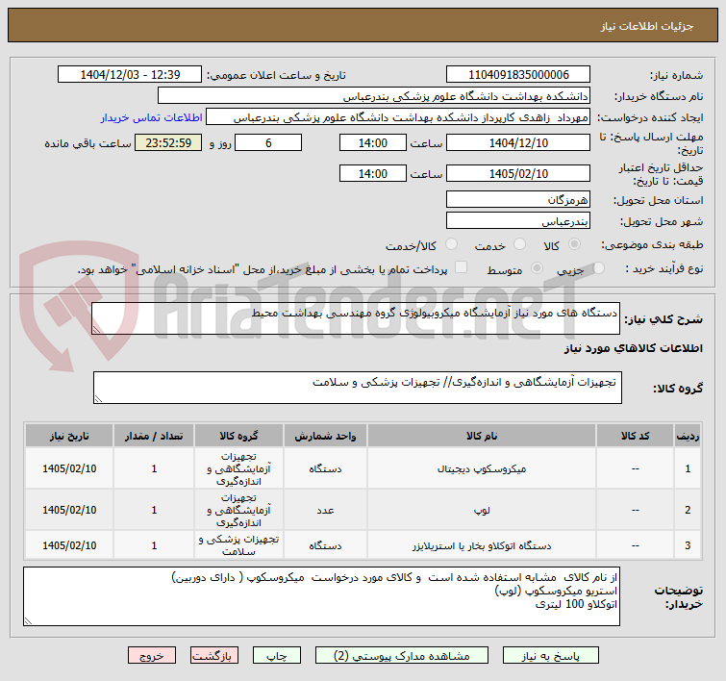Click the price validity hour 14:00 field

pos(373,173)
